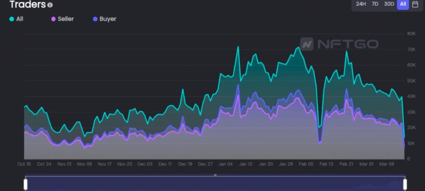
Task: Toggle the Seller series in legend
Action: tap(62, 19)
